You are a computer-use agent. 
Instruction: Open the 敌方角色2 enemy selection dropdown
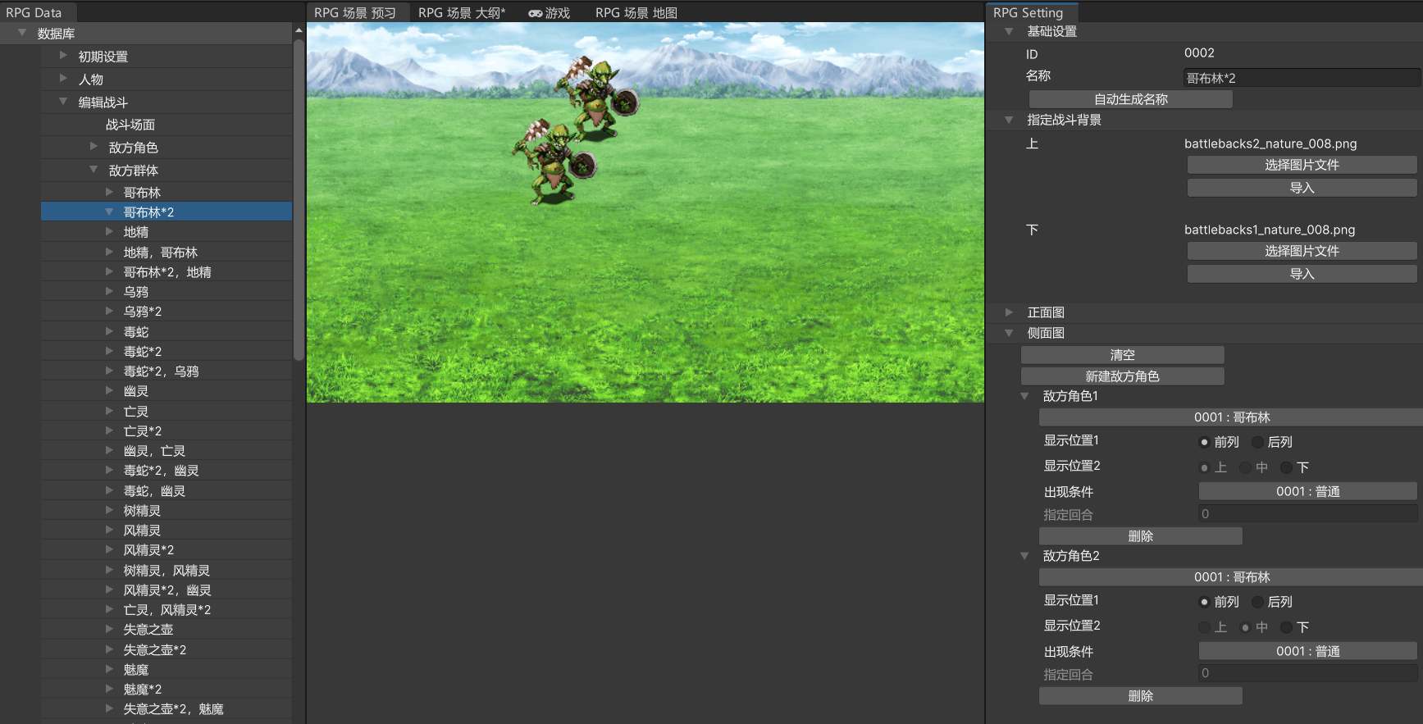coord(1230,577)
